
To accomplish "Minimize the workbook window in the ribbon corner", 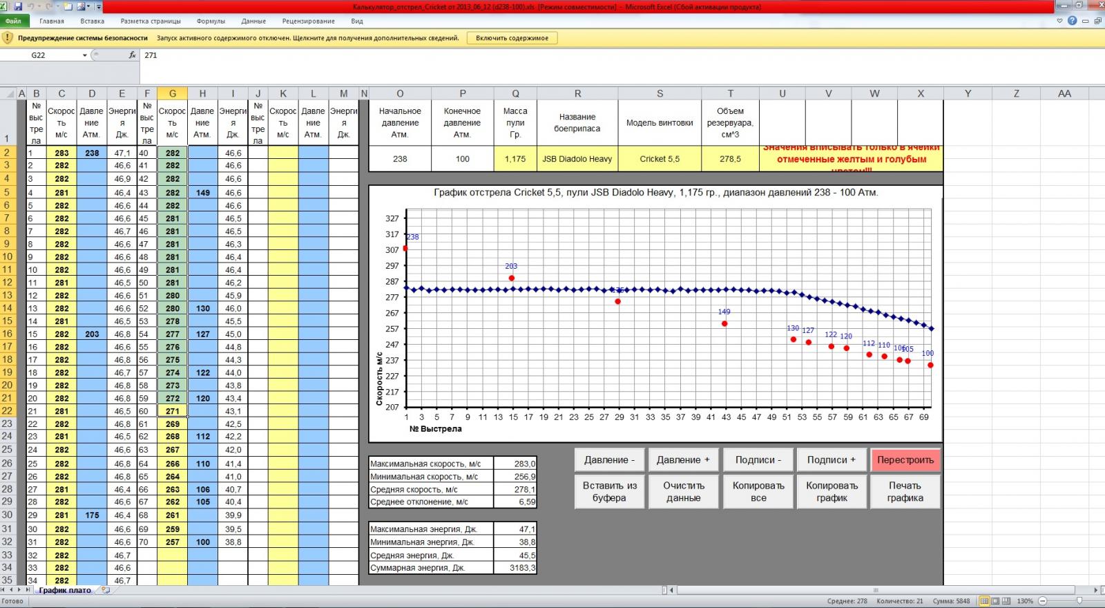I will [1086, 21].
